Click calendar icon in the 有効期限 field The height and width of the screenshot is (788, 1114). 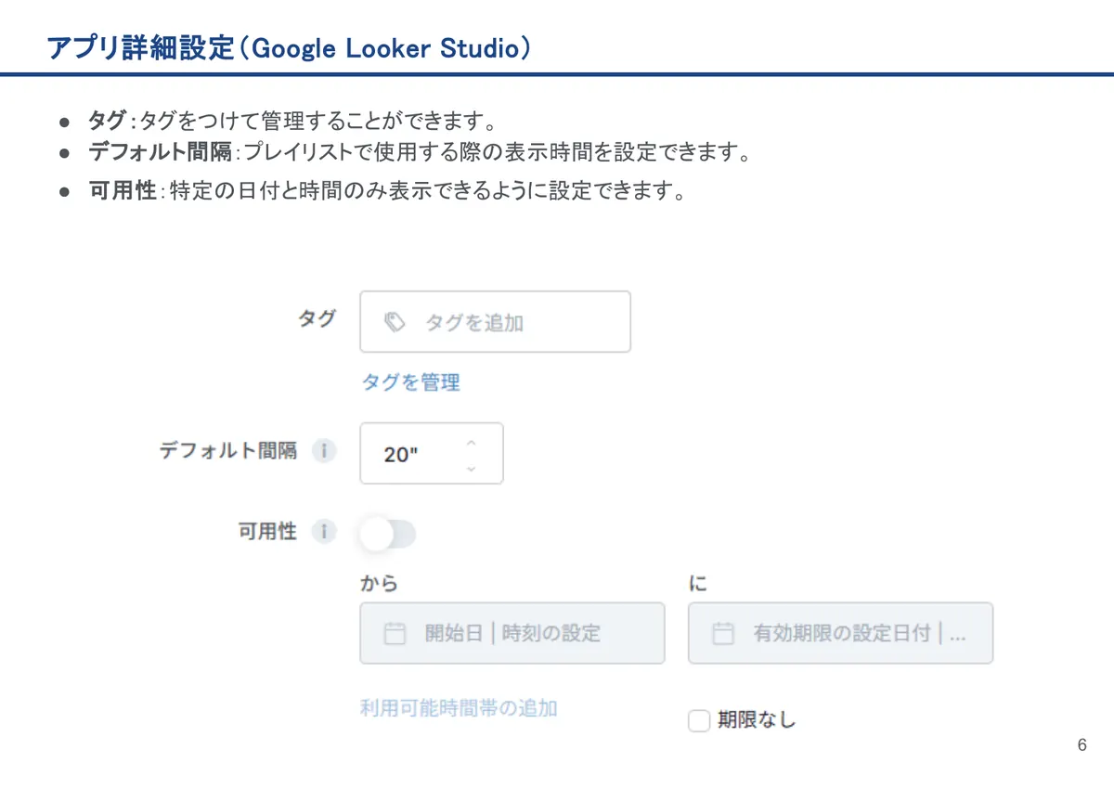click(723, 634)
